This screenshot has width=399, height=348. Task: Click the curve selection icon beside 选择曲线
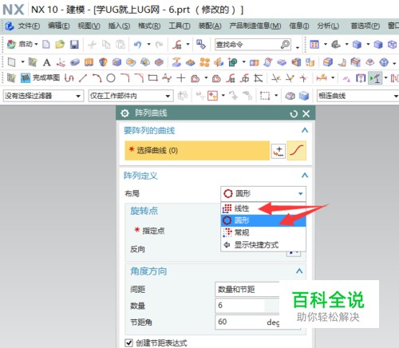(297, 151)
